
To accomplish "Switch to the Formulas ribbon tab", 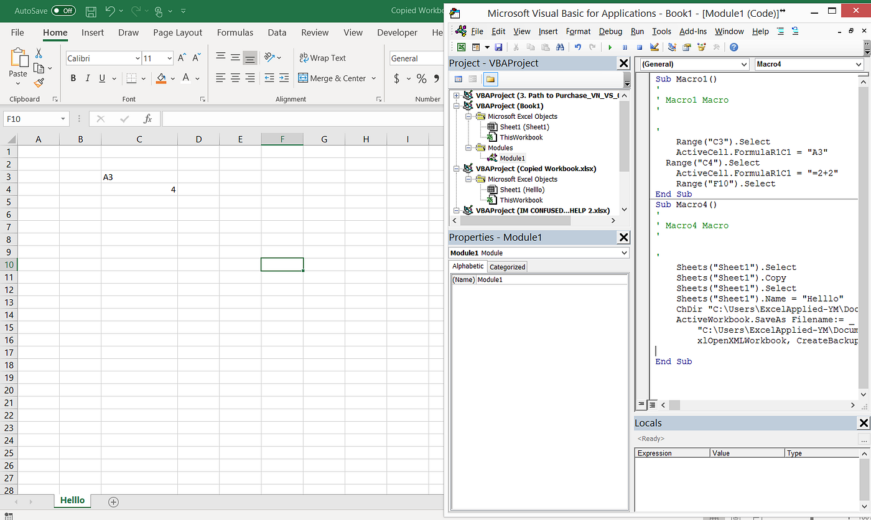I will [x=235, y=32].
